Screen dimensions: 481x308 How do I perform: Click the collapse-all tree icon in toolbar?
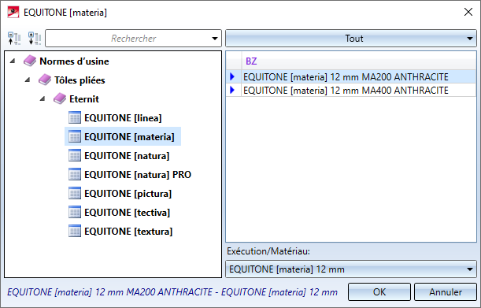[x=14, y=39]
